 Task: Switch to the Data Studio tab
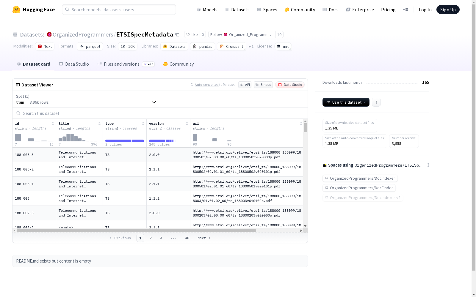click(x=74, y=64)
